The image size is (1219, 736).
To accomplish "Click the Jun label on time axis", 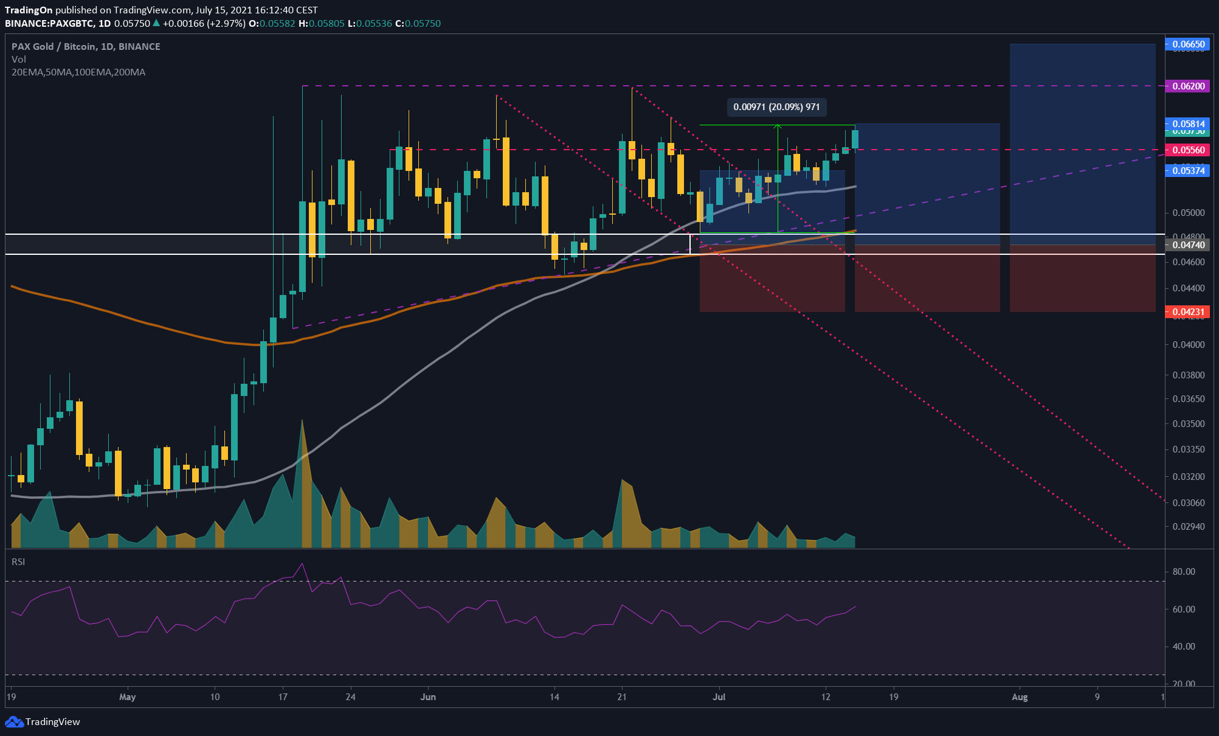I will pyautogui.click(x=428, y=697).
